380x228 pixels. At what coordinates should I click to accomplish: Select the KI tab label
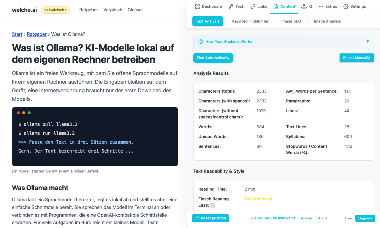(x=310, y=7)
